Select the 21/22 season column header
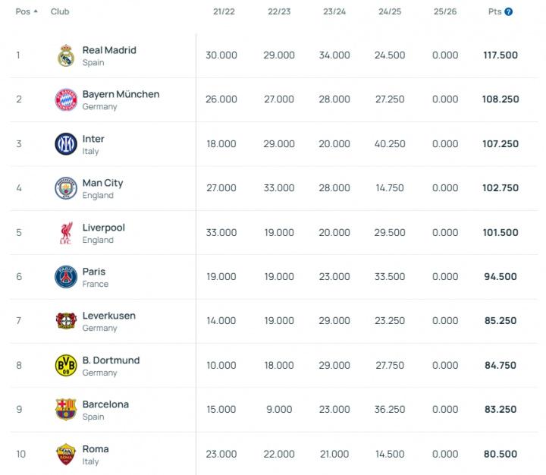Viewport: 546px width, 475px height. point(221,12)
